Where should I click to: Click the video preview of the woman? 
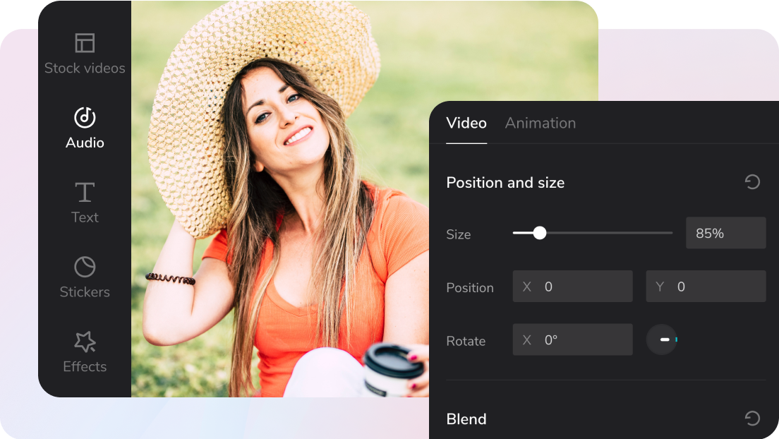coord(280,199)
